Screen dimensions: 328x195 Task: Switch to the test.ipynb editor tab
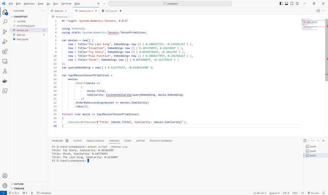pos(111,11)
